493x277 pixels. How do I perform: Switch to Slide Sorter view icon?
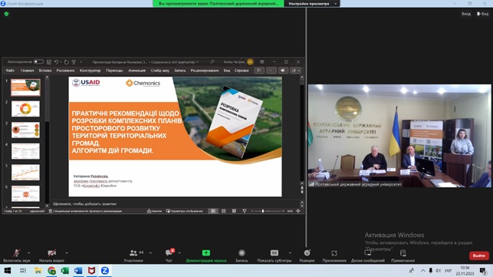tap(224, 211)
